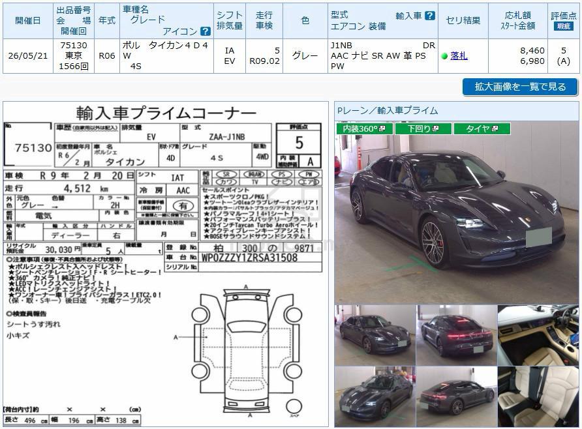The height and width of the screenshot is (429, 582).
Task: Open the 下回り underbody view
Action: tap(423, 128)
